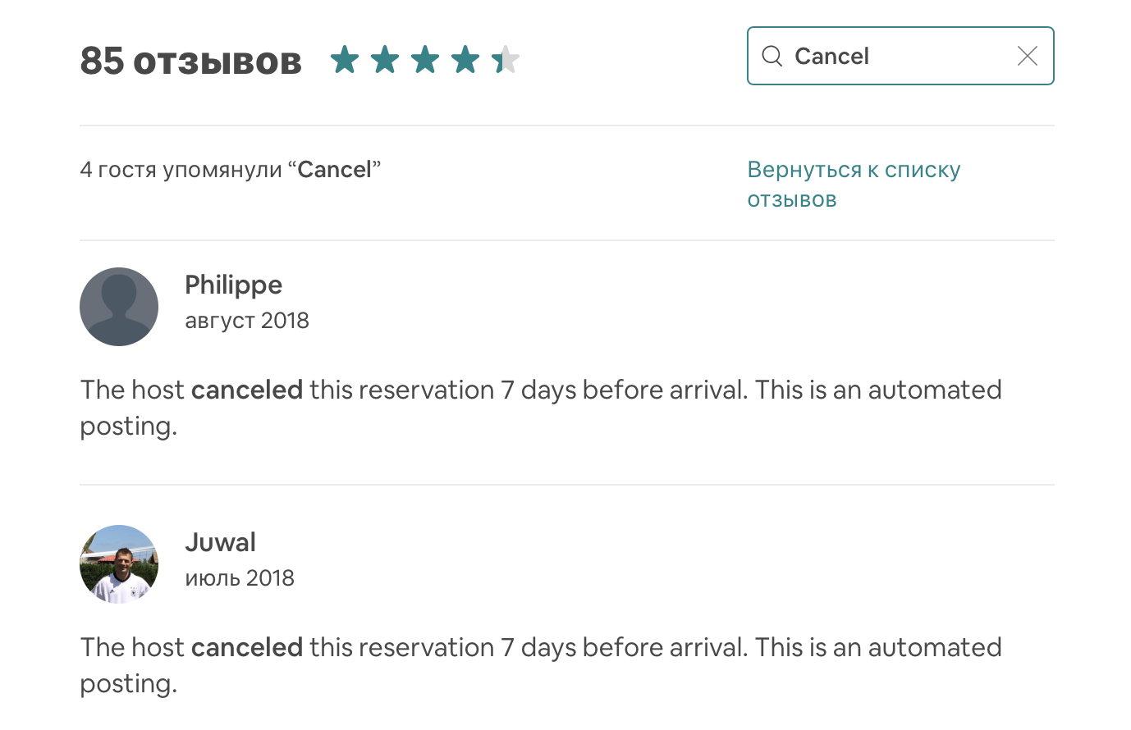This screenshot has width=1131, height=730.
Task: Click the magnifier search icon
Action: tap(772, 56)
